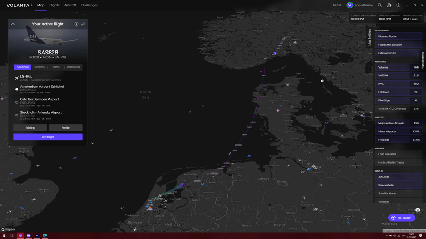426x239 pixels.
Task: Switch to the Statistics tab
Action: tap(39, 67)
